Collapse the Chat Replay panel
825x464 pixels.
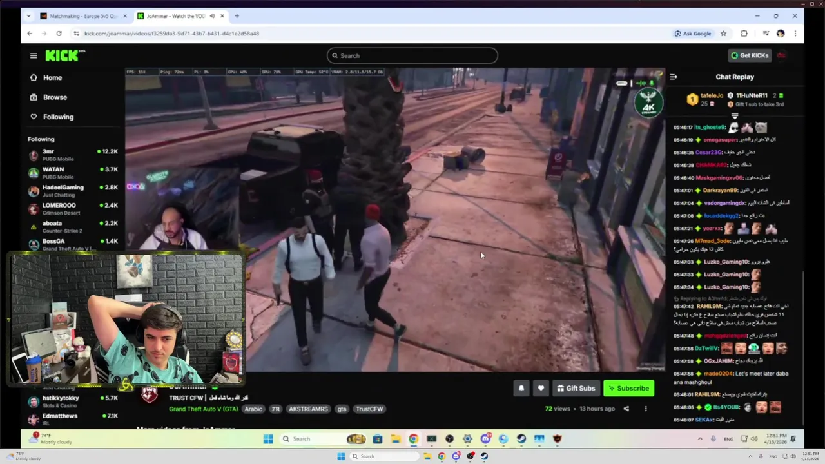674,77
